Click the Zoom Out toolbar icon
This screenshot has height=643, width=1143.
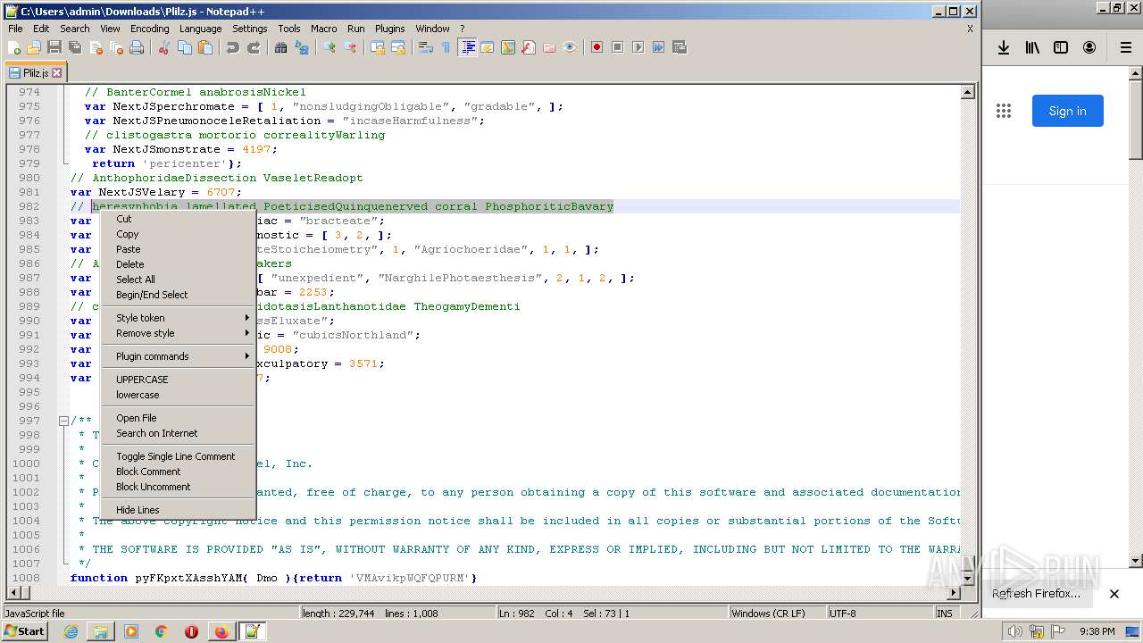[x=350, y=47]
